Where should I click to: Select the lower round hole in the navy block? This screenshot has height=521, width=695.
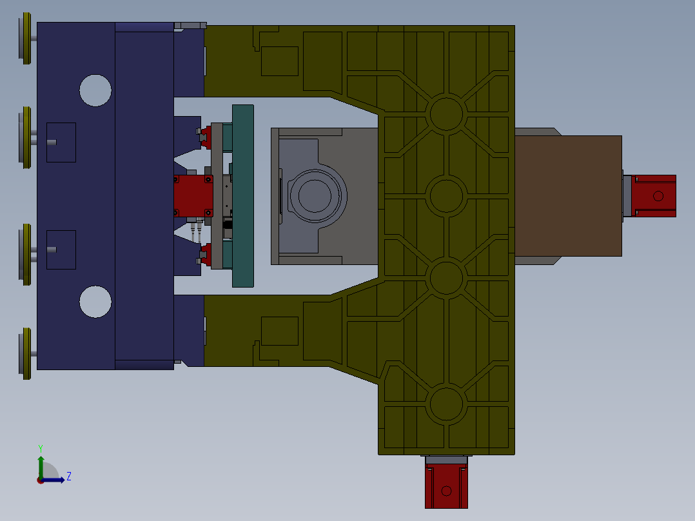coord(95,302)
